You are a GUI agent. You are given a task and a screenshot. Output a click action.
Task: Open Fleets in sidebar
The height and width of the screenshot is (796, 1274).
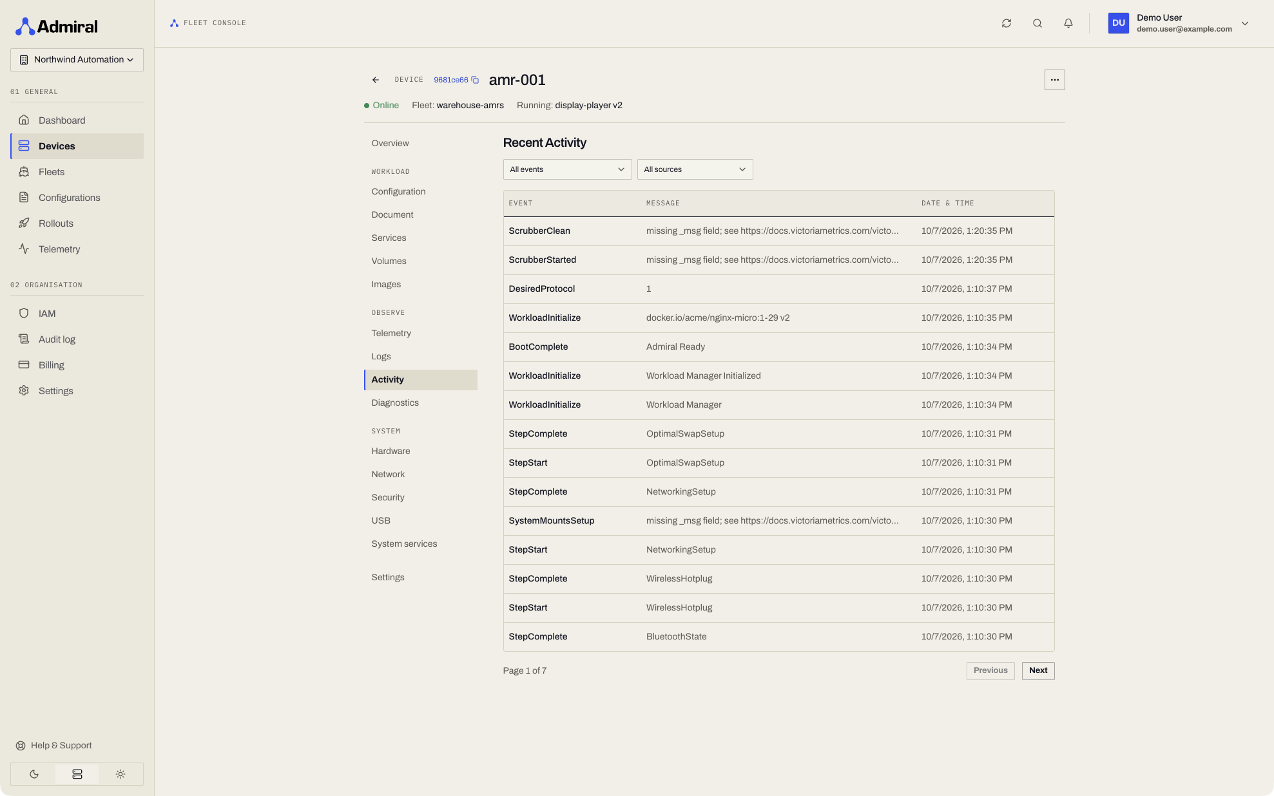(77, 172)
